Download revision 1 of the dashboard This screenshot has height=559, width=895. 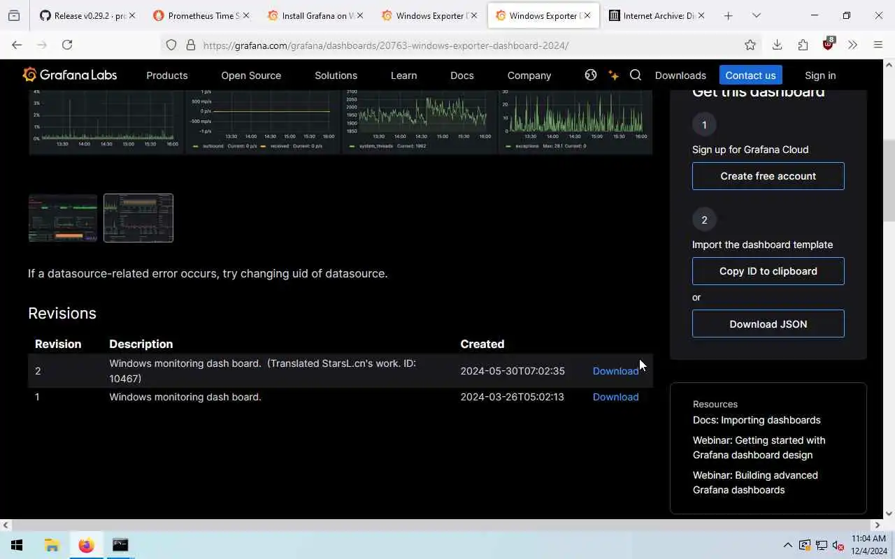(615, 397)
